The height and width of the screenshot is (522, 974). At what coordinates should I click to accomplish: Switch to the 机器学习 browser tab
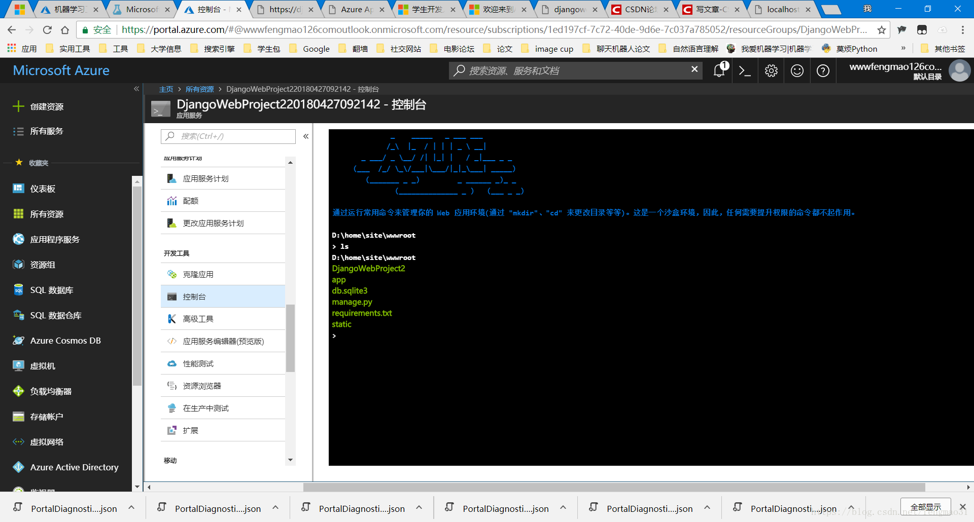tap(70, 9)
